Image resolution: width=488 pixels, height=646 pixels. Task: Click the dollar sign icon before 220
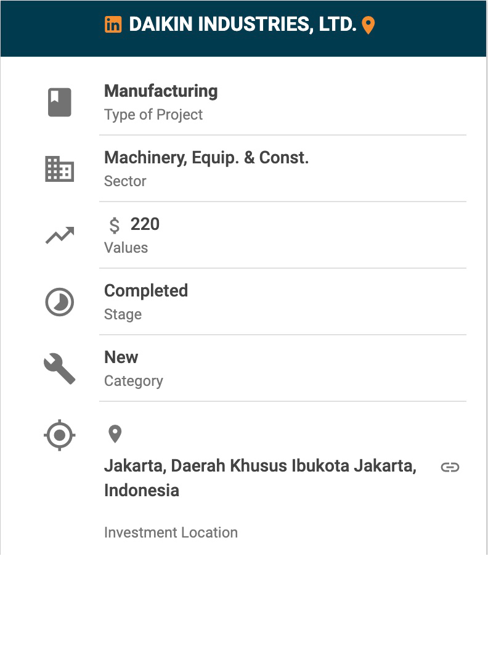click(115, 226)
